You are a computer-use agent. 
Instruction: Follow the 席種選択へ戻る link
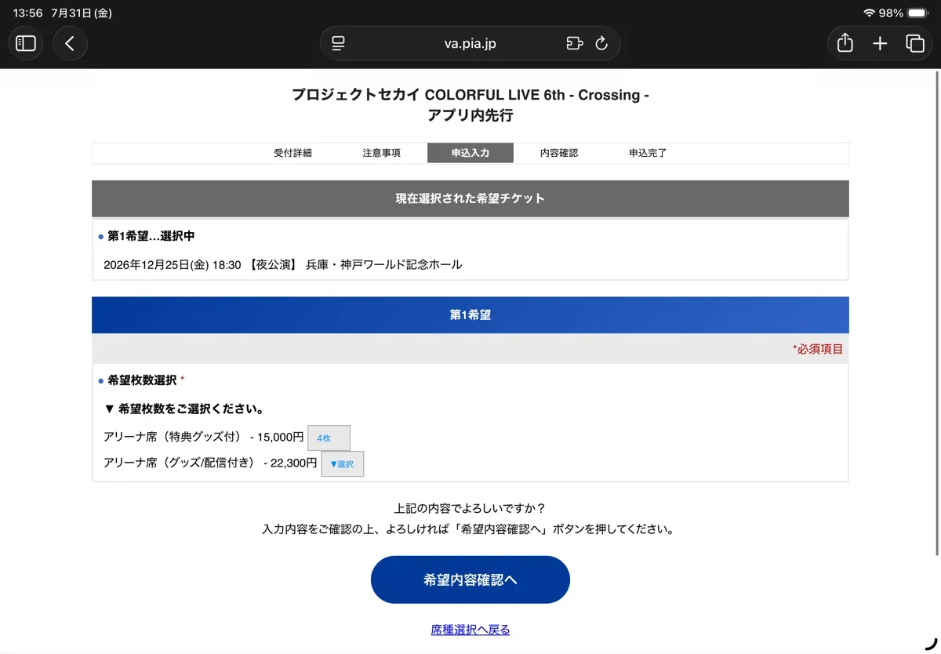(x=470, y=630)
